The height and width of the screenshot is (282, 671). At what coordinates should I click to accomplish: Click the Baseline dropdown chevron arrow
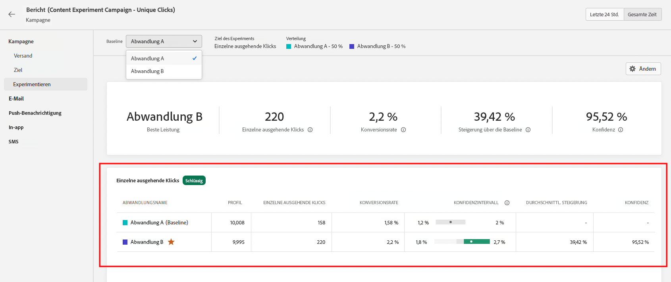tap(195, 41)
